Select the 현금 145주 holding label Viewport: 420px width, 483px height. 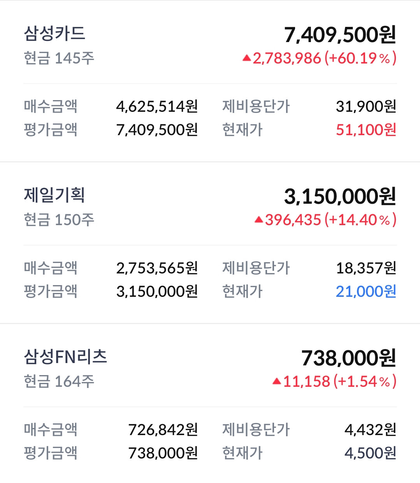tap(59, 58)
